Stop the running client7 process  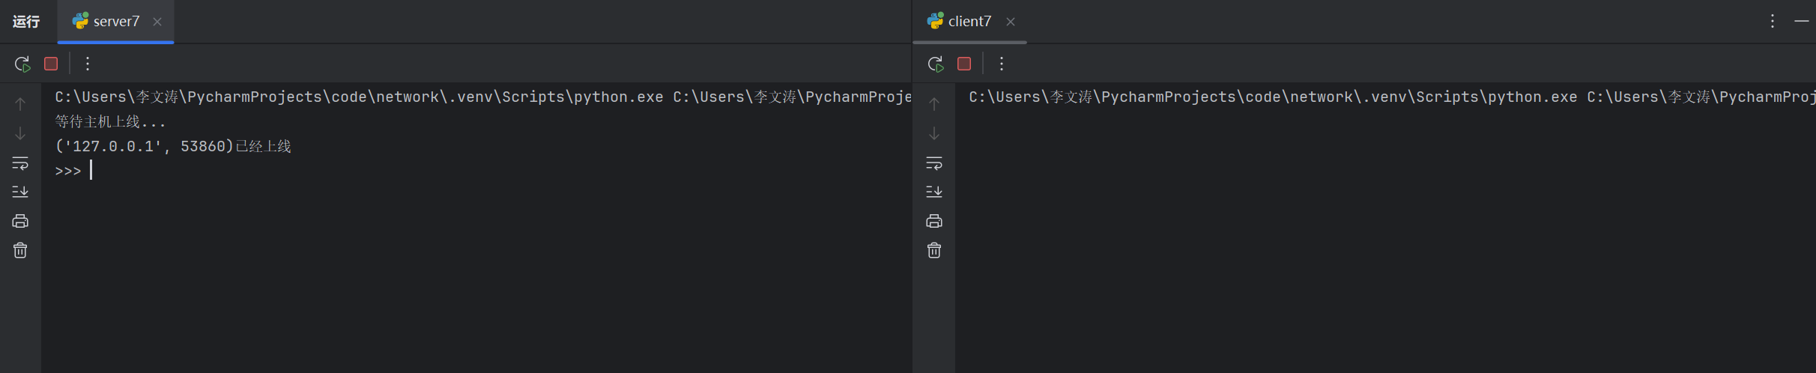pyautogui.click(x=964, y=64)
